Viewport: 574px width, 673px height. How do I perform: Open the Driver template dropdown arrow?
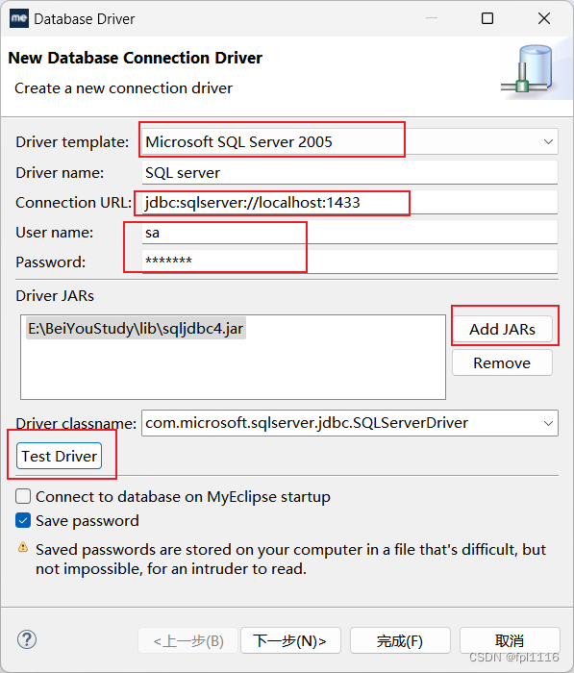(x=548, y=141)
